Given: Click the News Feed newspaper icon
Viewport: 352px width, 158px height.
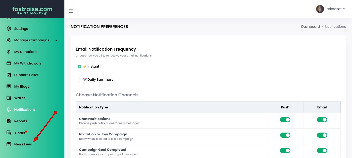Looking at the screenshot, I should (9, 144).
